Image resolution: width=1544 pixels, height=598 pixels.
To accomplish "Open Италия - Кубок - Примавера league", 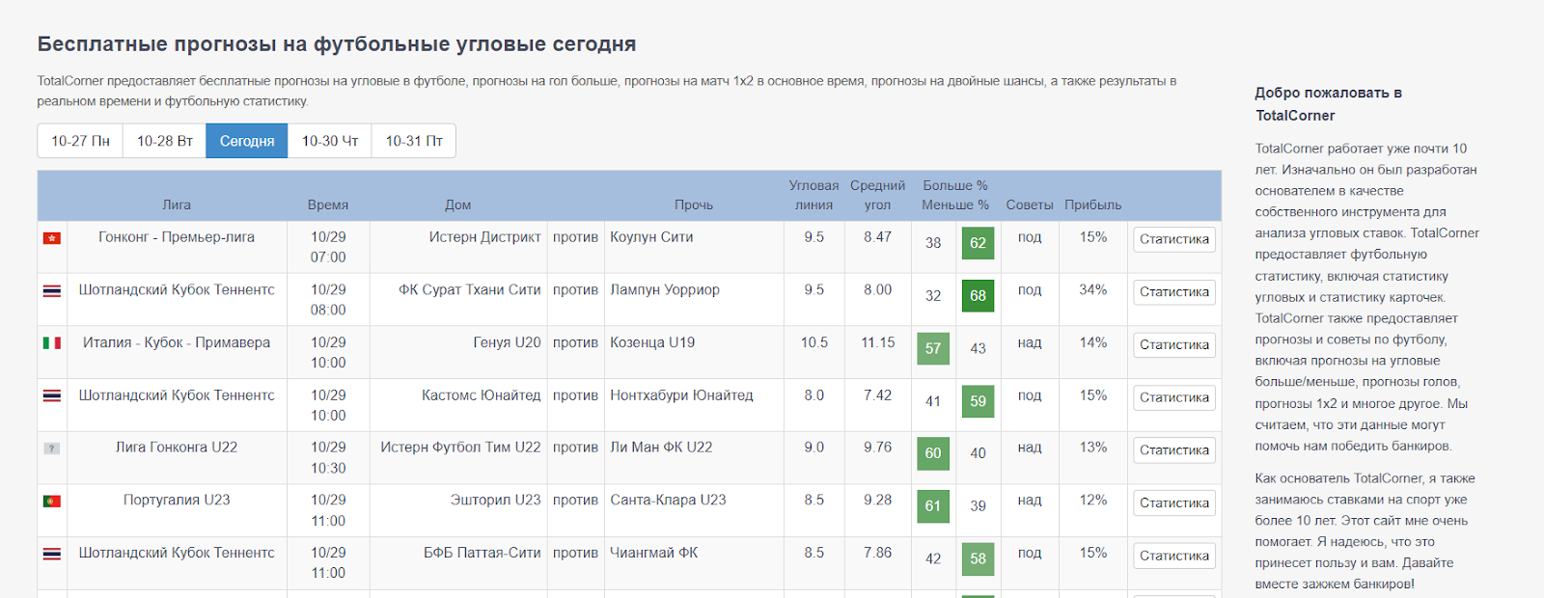I will (177, 342).
